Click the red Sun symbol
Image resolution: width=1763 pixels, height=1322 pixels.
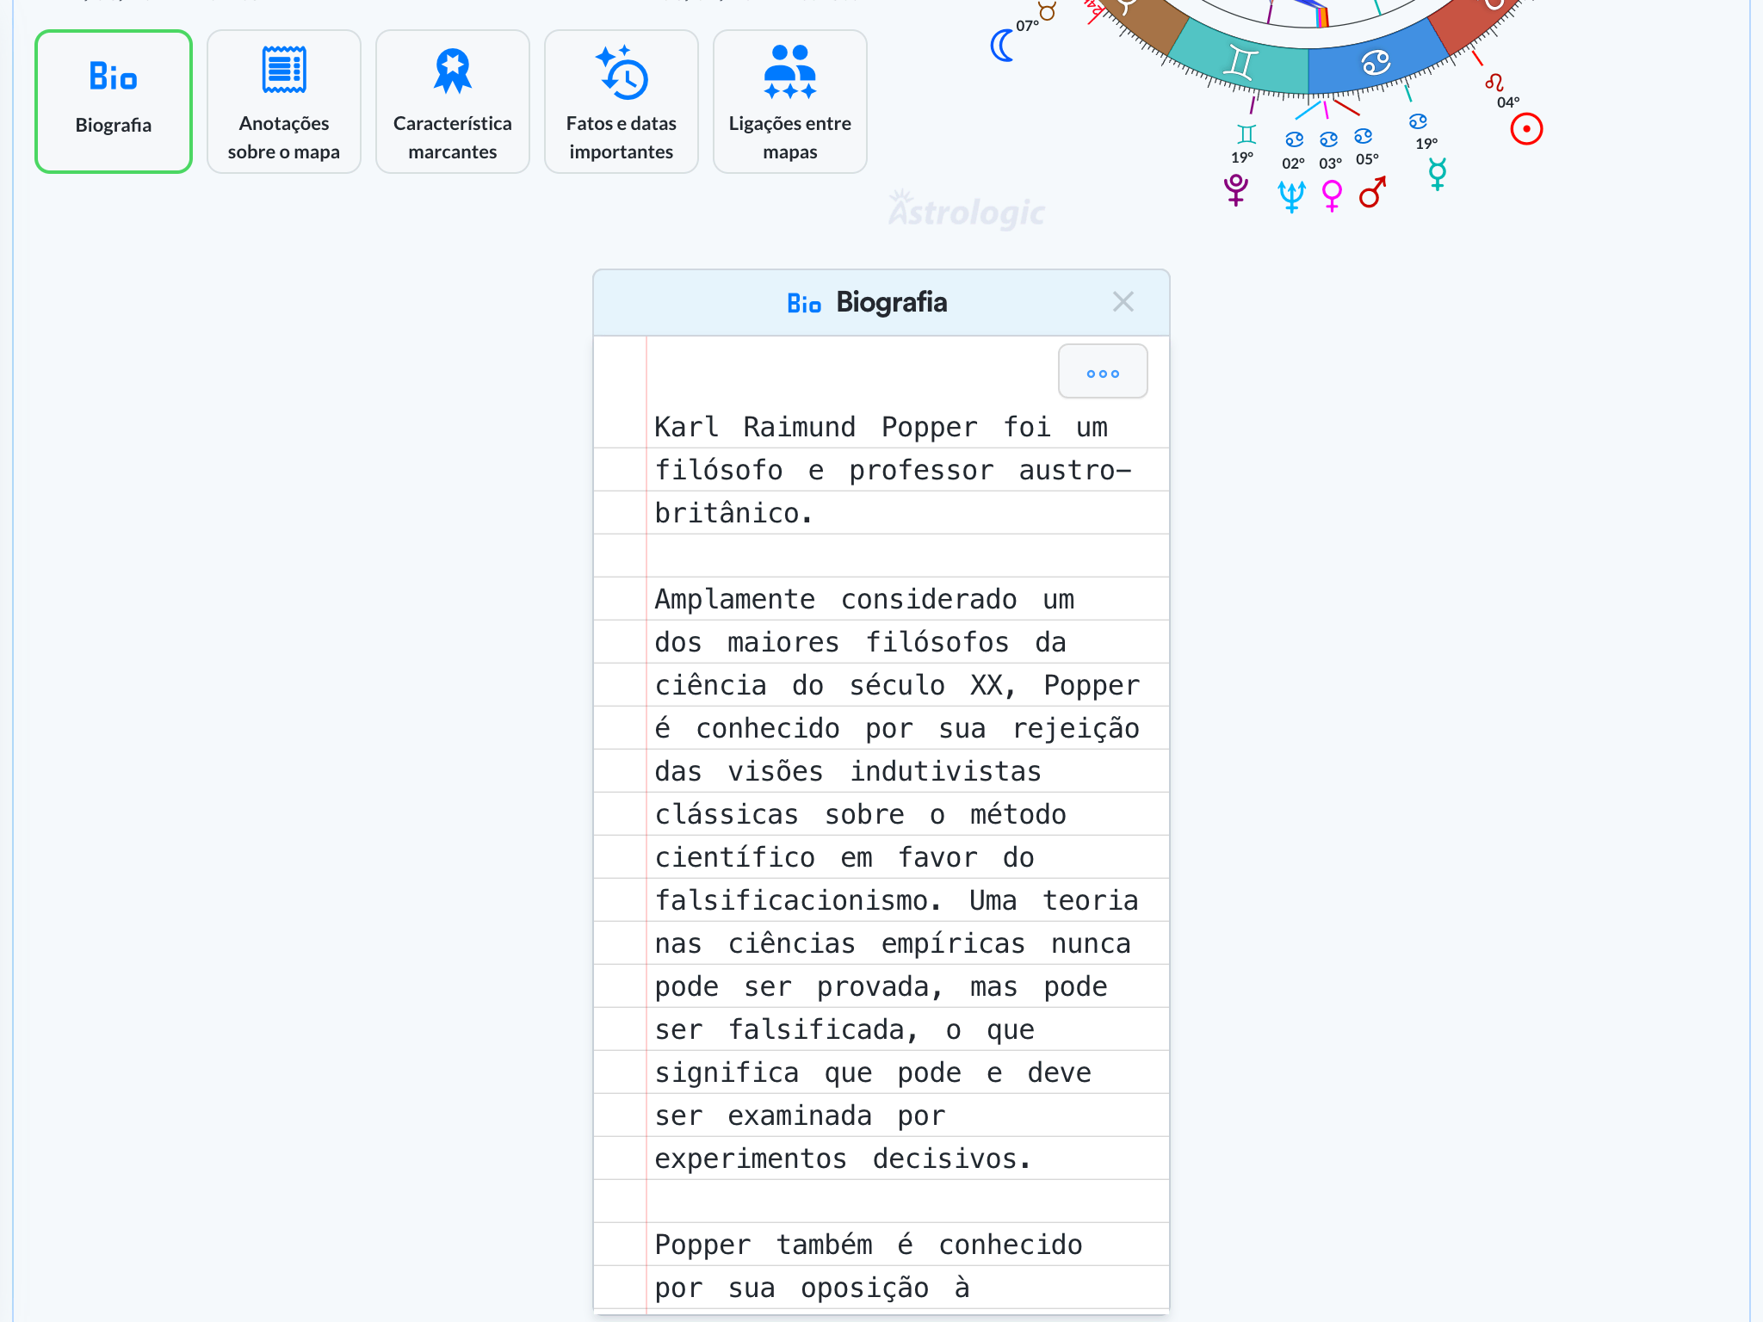[x=1526, y=130]
